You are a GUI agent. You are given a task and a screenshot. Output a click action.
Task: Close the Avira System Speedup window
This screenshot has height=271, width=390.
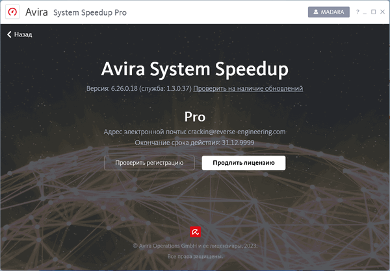pyautogui.click(x=383, y=12)
